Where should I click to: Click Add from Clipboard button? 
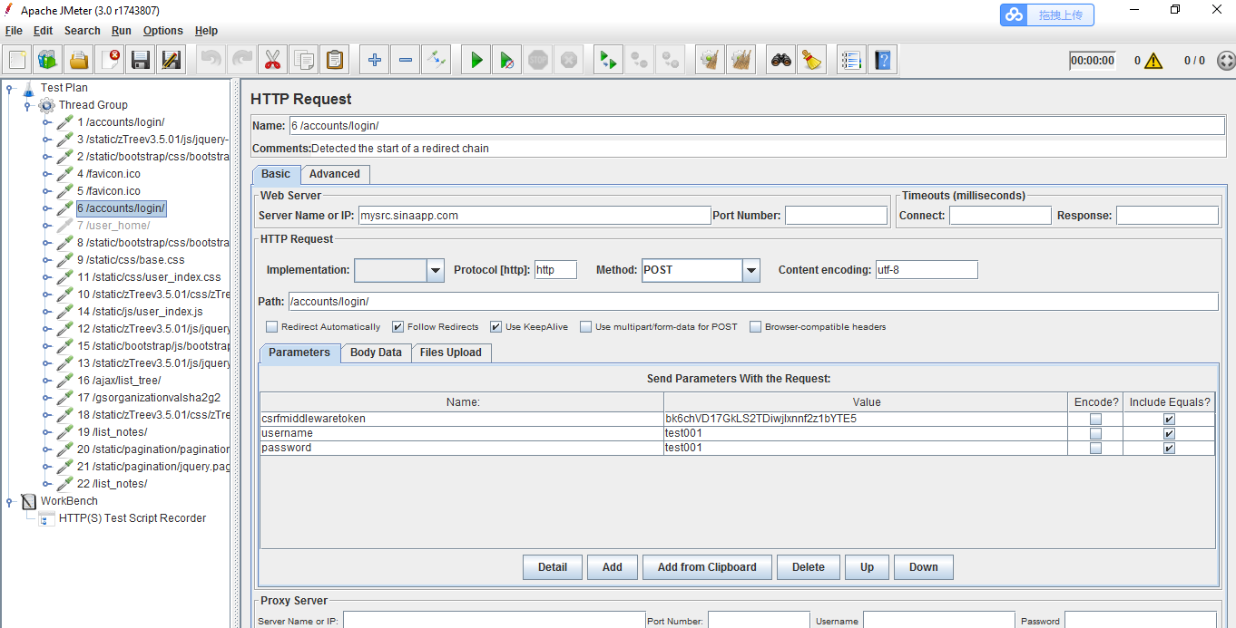707,567
